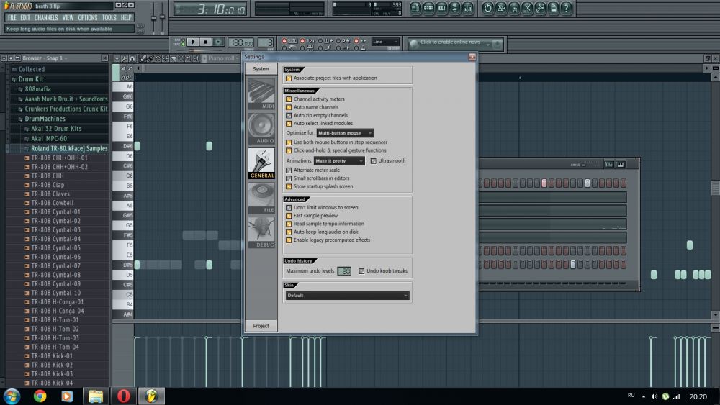
Task: Switch to the System tab in Settings
Action: 261,69
